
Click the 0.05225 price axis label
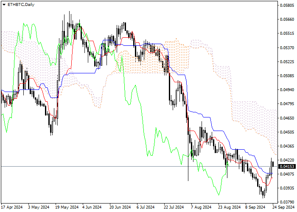coord(287,62)
